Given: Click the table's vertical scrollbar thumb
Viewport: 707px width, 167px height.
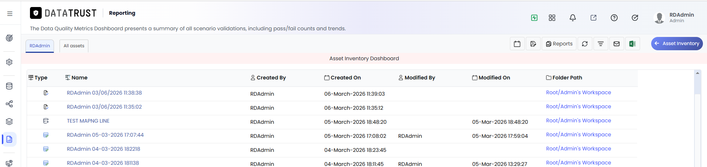Looking at the screenshot, I should coord(697,85).
